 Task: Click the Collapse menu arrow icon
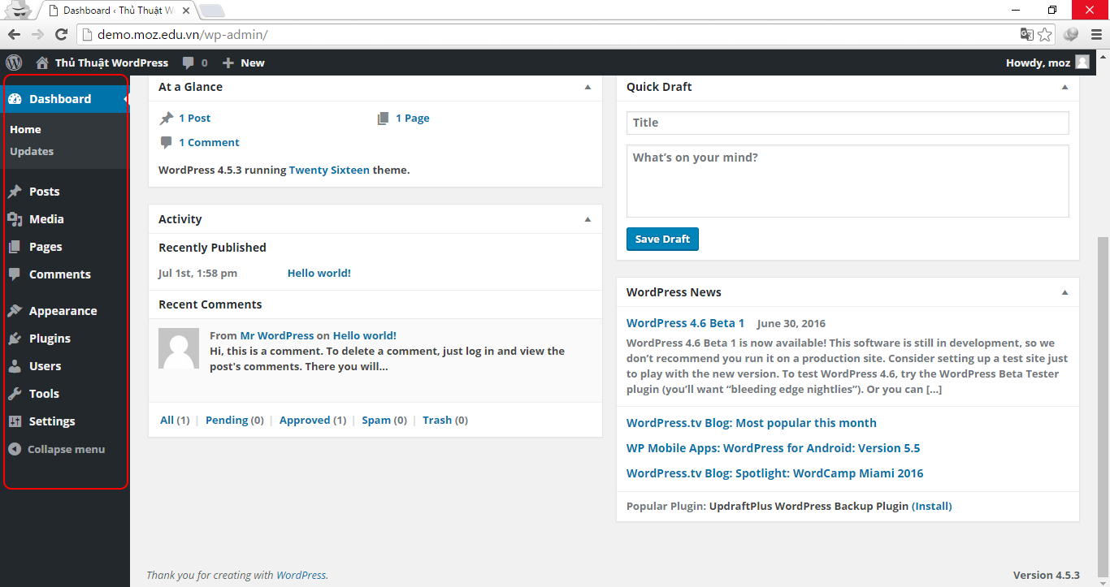pyautogui.click(x=15, y=449)
